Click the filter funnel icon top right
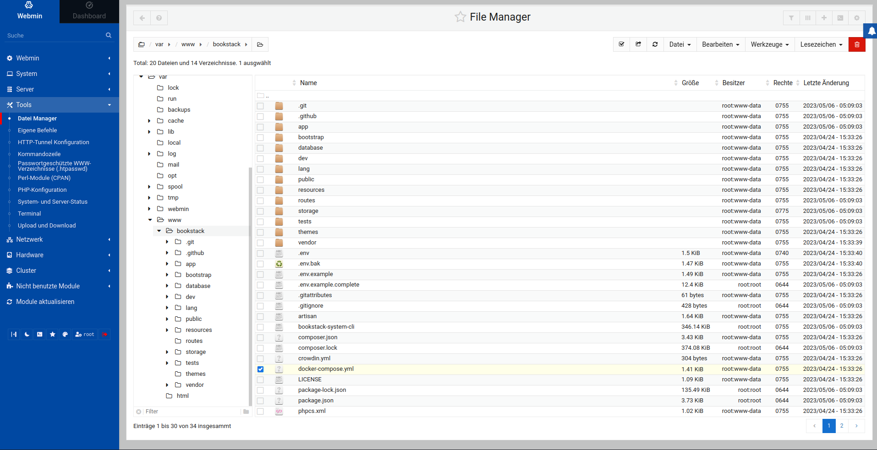Viewport: 877px width, 450px height. [791, 18]
